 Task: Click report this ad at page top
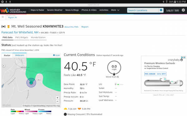pos(93,5)
